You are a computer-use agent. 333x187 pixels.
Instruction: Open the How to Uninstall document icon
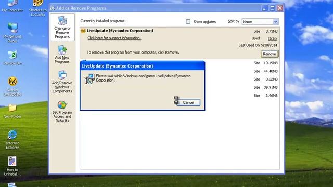pyautogui.click(x=12, y=166)
